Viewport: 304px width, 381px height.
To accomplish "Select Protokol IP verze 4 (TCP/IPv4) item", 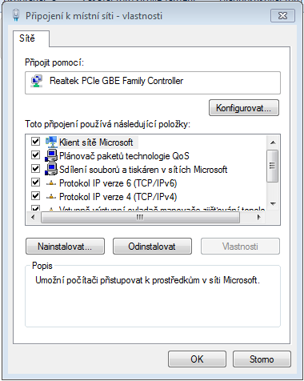I will (118, 197).
